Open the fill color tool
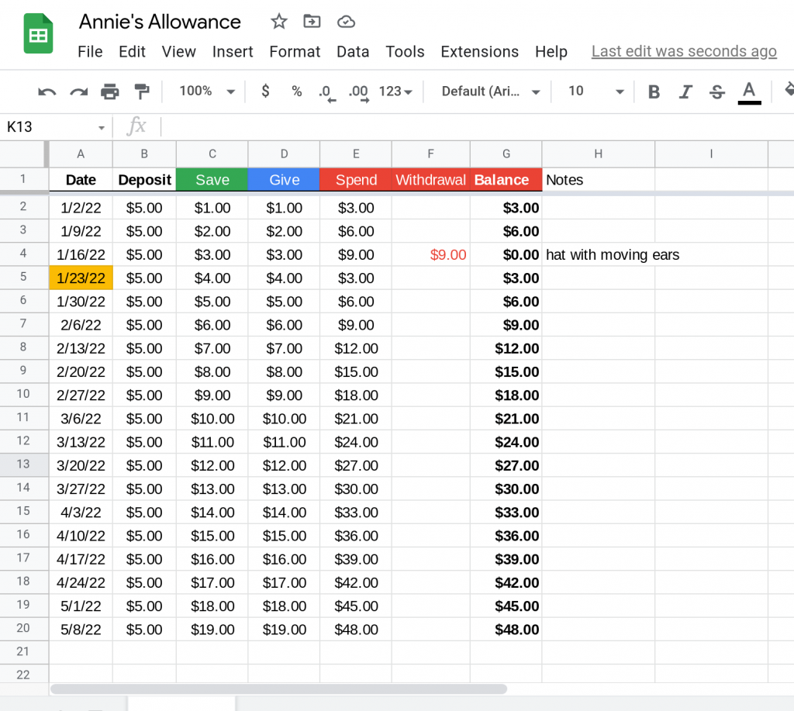Screen dimensions: 794x711 (x=788, y=91)
